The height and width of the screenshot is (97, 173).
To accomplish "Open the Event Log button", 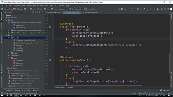I will click(x=165, y=91).
